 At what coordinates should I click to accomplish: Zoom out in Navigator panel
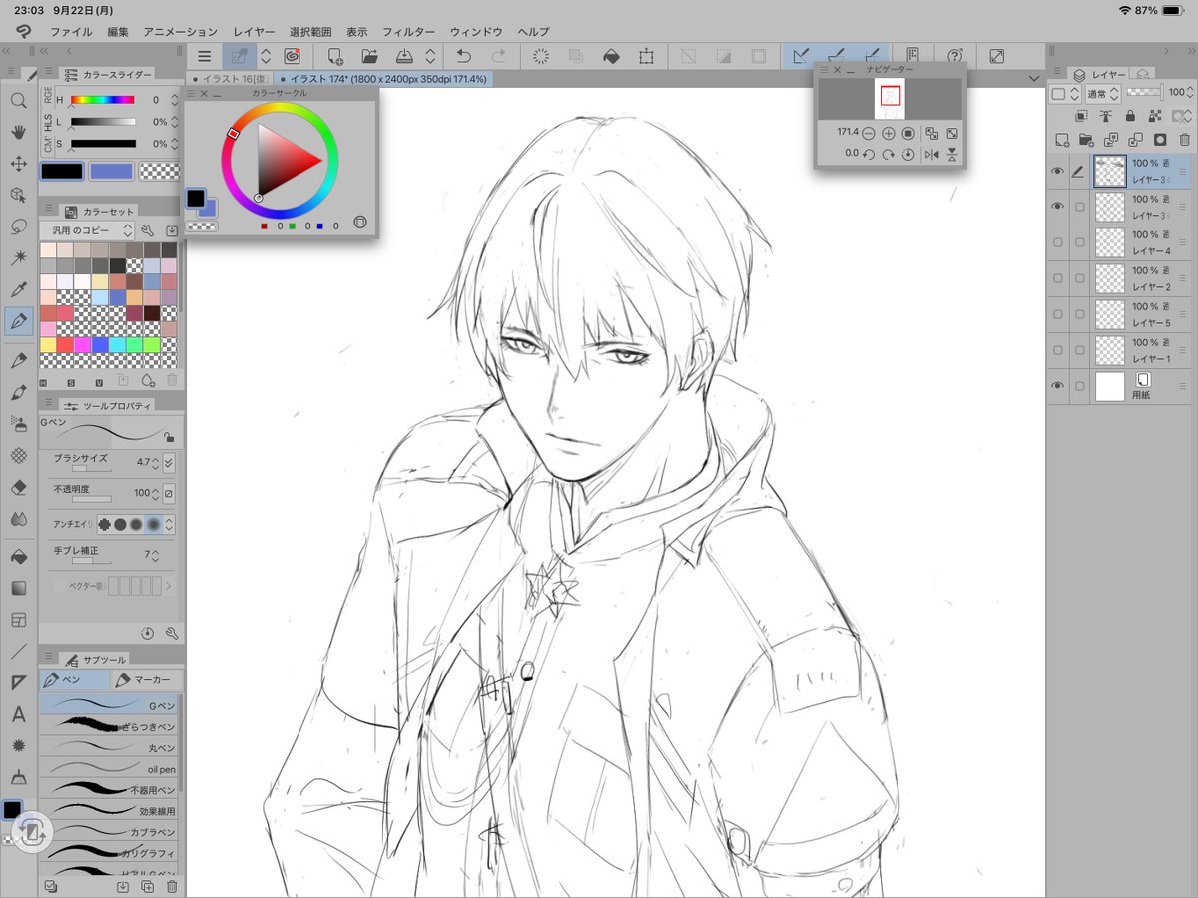pos(869,133)
